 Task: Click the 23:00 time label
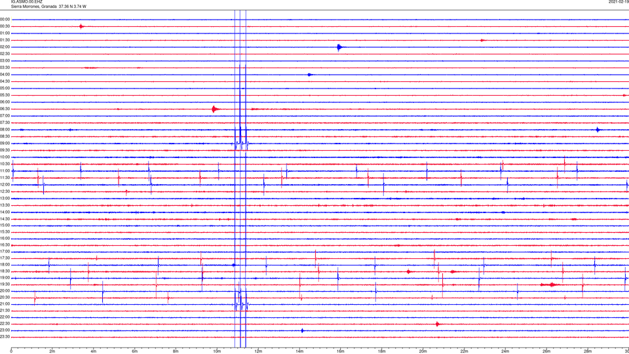click(5, 330)
